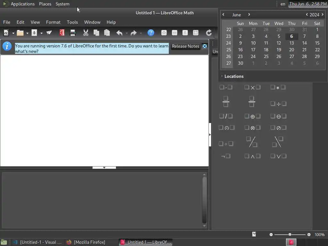Insert asterisk multiplication operator element
This screenshot has width=328, height=246.
(278, 87)
